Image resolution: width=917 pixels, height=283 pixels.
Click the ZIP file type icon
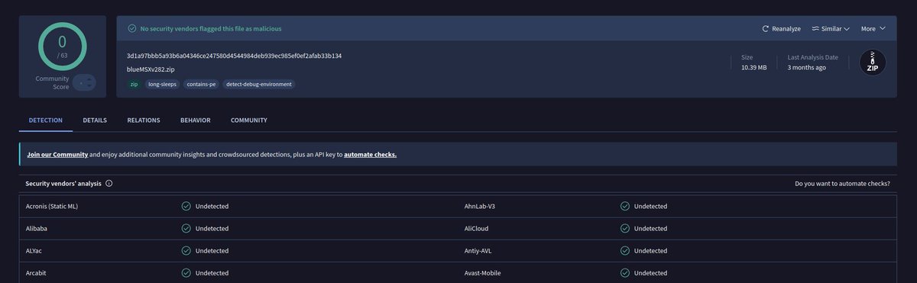(872, 63)
